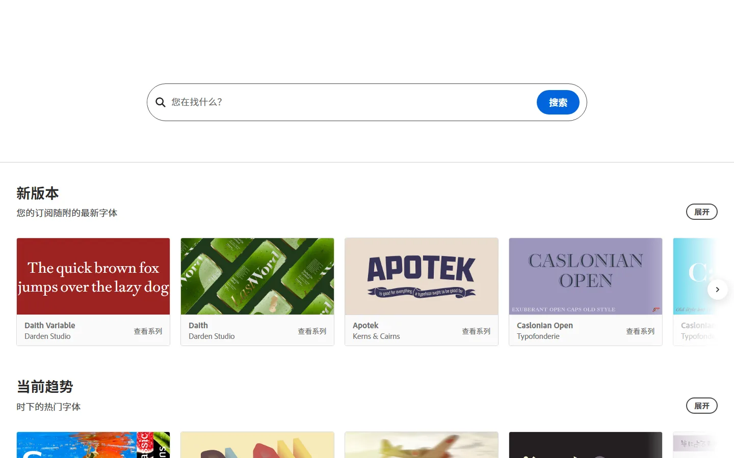Open the Apotek font preview thumbnail

(422, 276)
